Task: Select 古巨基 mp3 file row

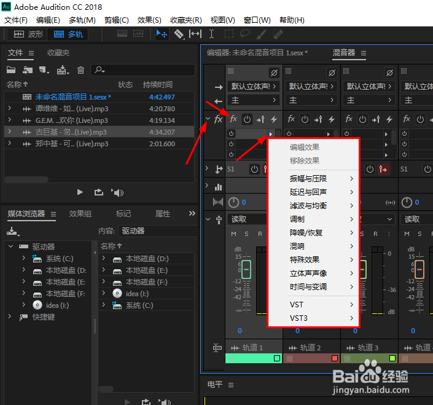Action: (x=99, y=132)
